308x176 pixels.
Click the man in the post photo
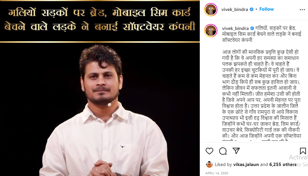[103, 110]
